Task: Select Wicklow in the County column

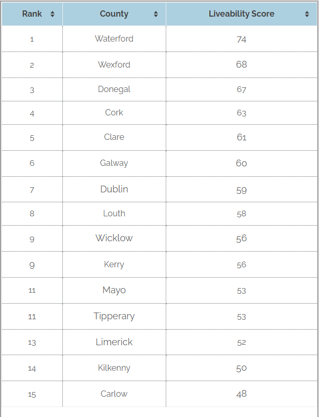Action: click(x=114, y=238)
